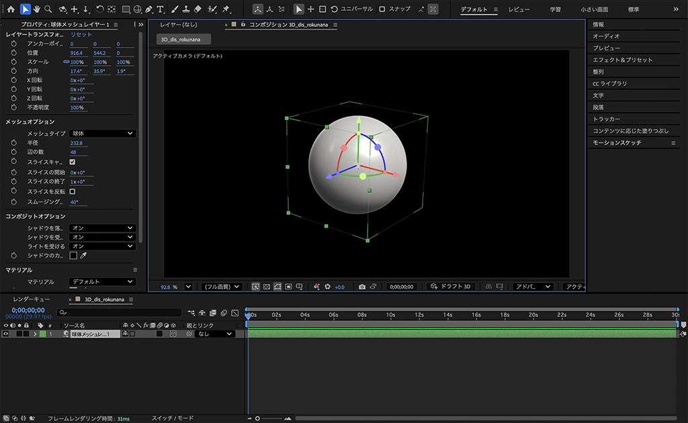Click the Home icon

(x=11, y=9)
